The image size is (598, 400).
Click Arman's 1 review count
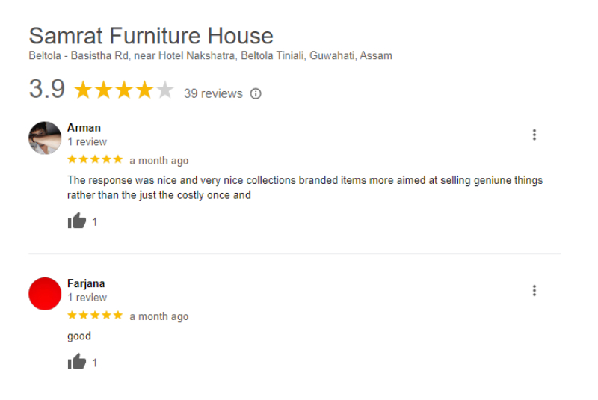click(x=87, y=142)
